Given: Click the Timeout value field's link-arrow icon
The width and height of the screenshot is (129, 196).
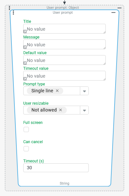Looking at the screenshot, I should [25, 79].
